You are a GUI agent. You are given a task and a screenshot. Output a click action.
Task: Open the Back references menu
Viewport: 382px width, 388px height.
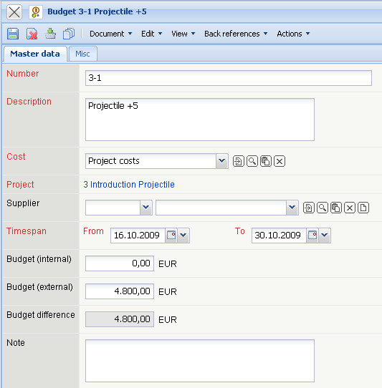[x=236, y=34]
